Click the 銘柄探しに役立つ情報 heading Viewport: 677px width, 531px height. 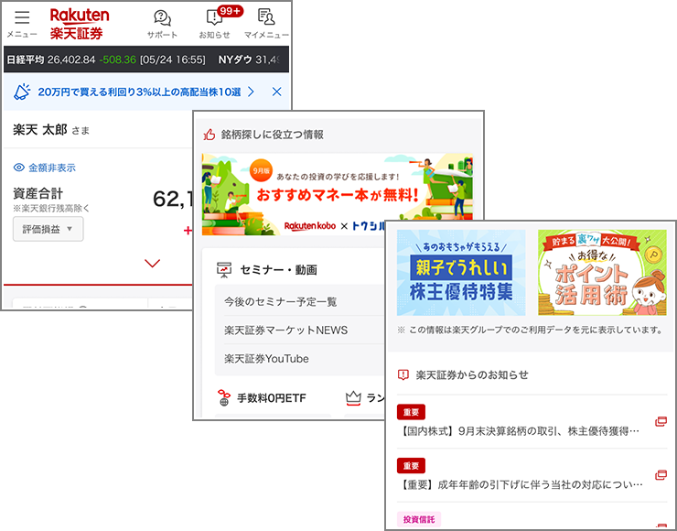coord(273,135)
